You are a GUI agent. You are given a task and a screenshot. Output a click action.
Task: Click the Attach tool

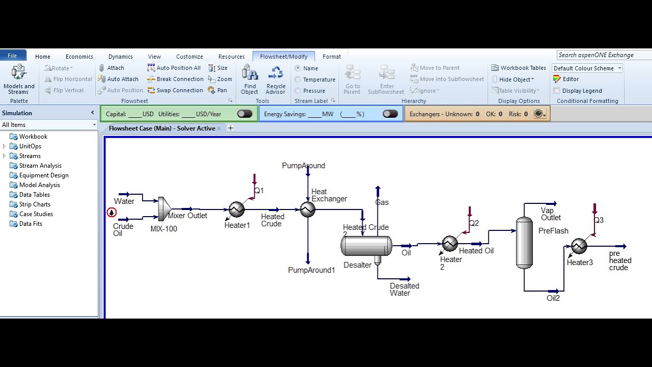point(111,68)
